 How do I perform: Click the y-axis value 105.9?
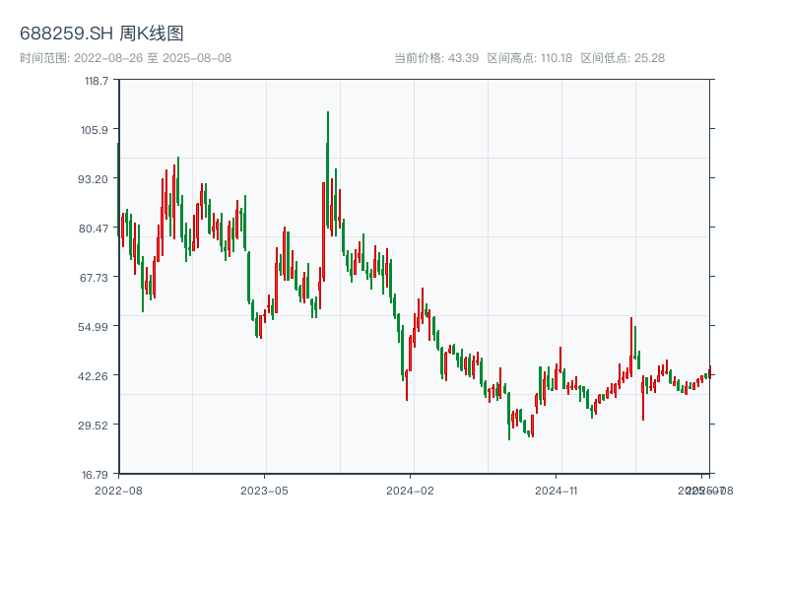tap(94, 130)
